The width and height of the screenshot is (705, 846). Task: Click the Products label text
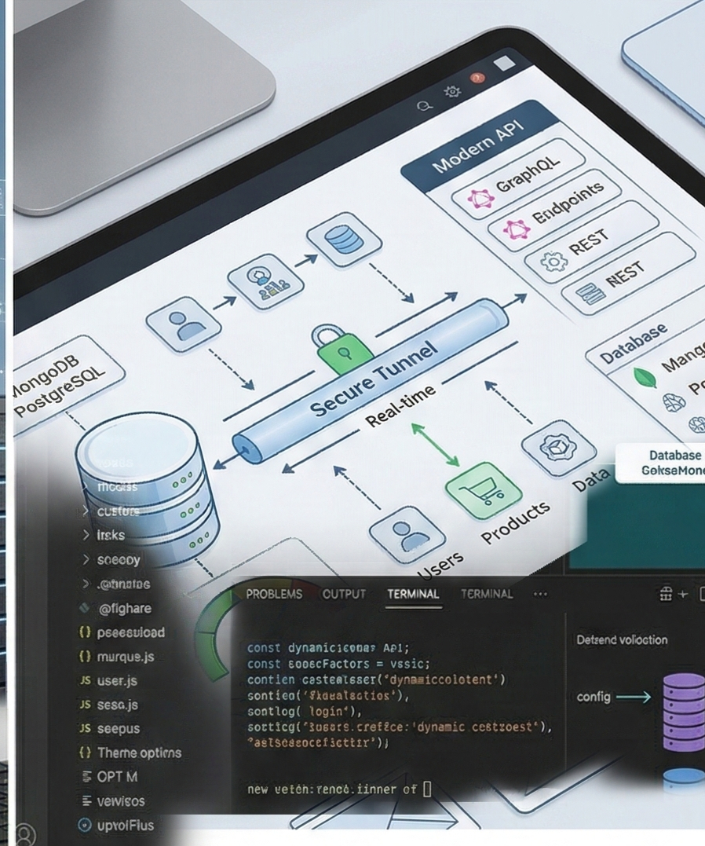(x=516, y=522)
